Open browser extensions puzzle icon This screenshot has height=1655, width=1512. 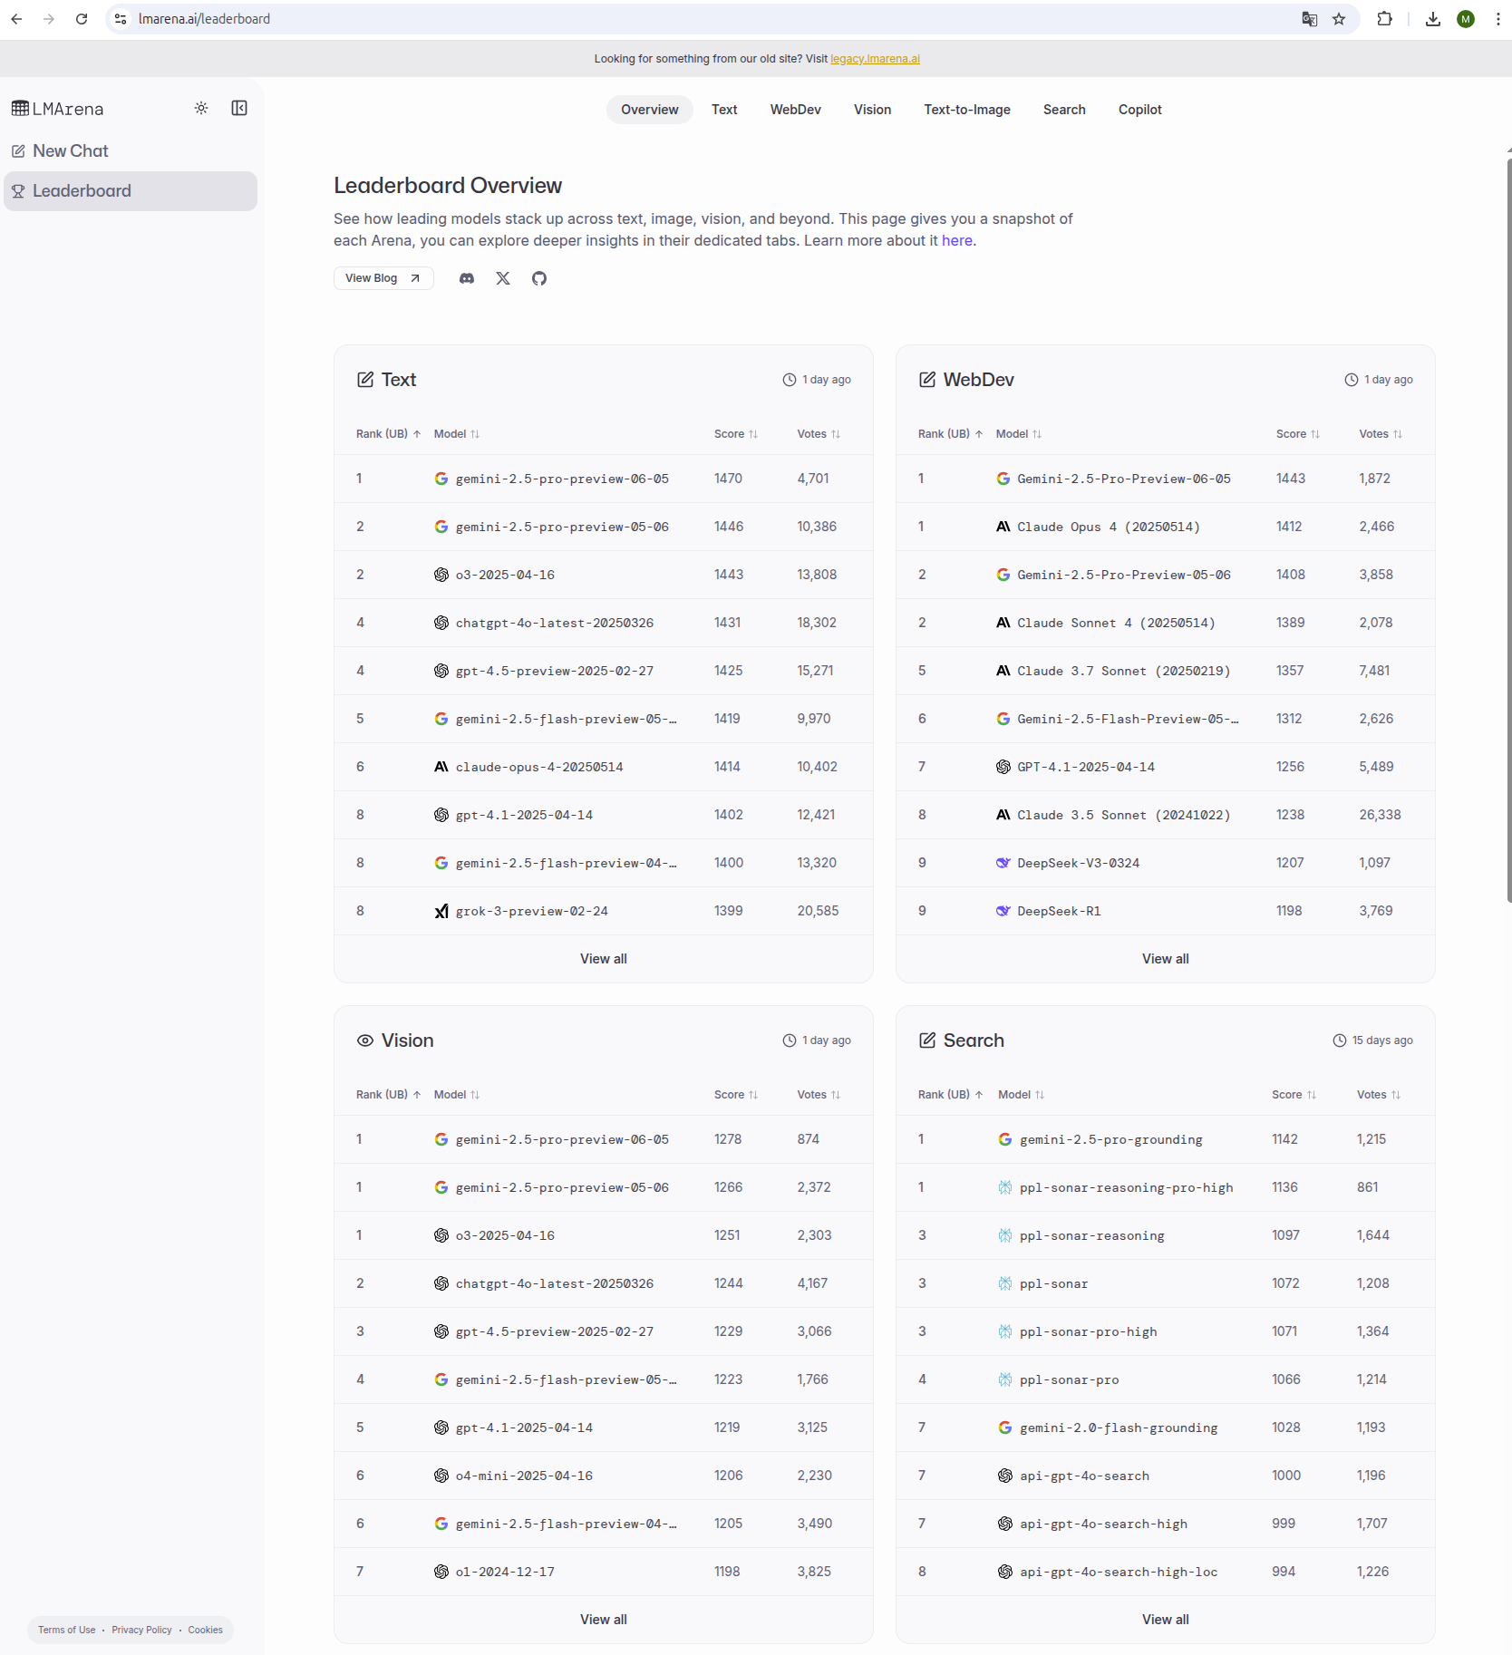click(1384, 19)
